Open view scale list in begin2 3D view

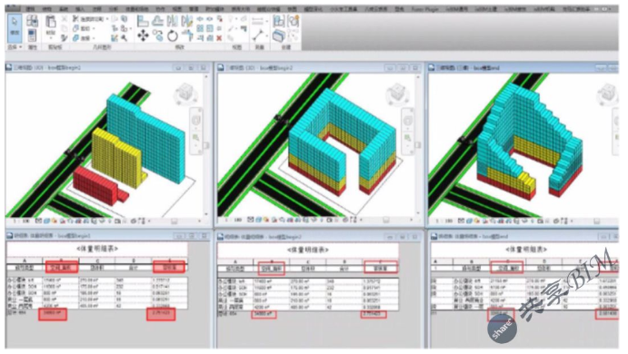click(x=234, y=221)
